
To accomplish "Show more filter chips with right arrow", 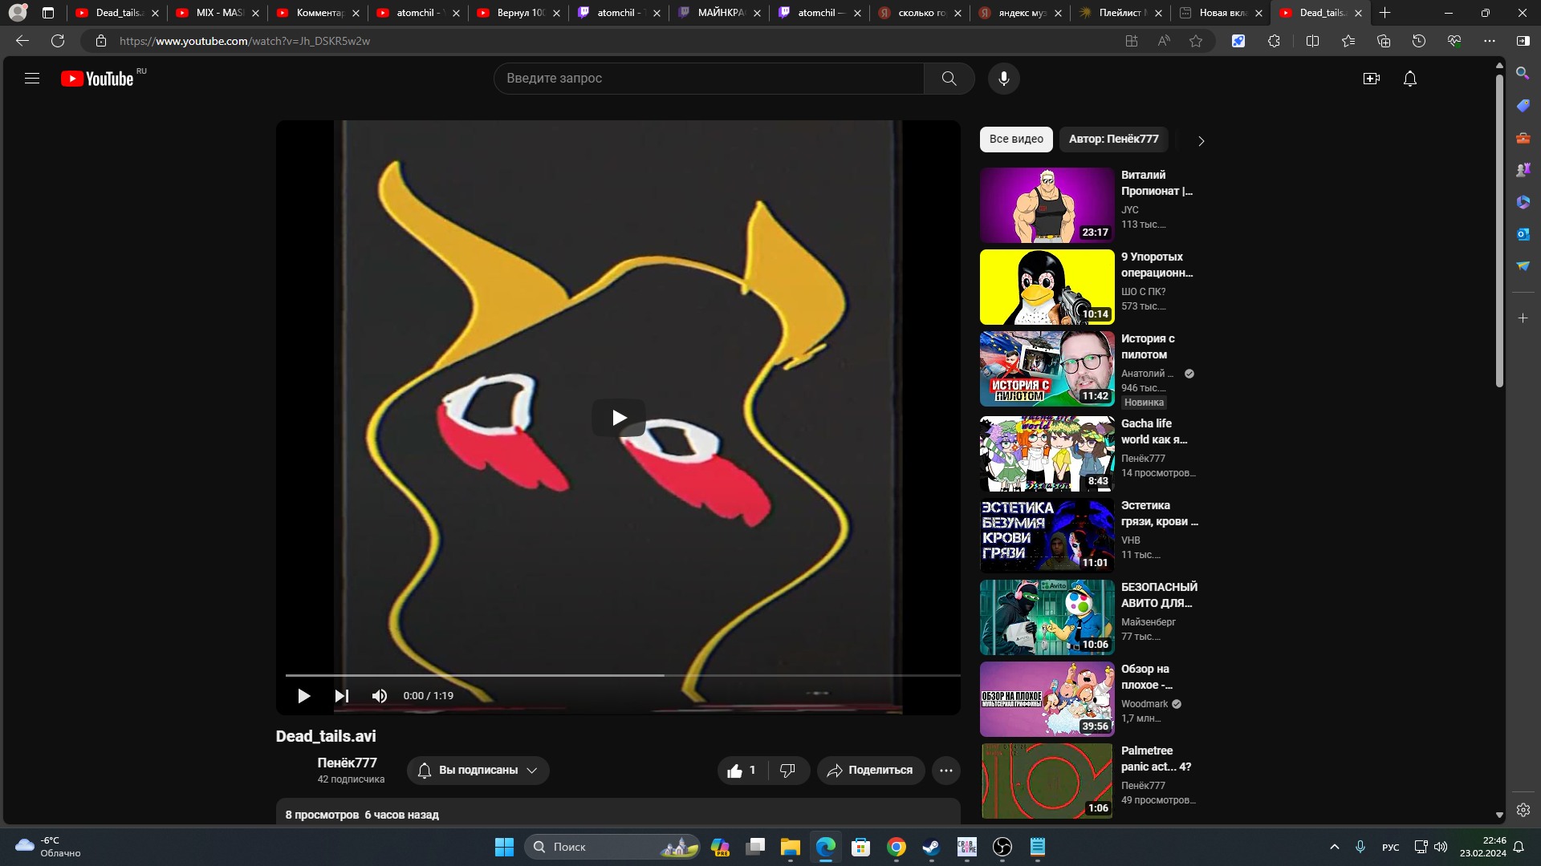I will (1201, 140).
